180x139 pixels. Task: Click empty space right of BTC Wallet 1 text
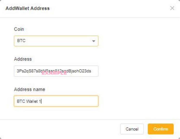[x=70, y=101]
